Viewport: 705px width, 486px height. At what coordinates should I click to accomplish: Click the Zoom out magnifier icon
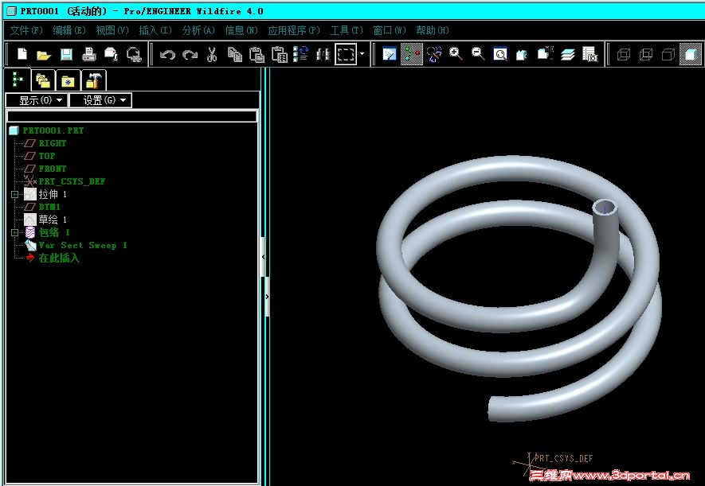point(478,54)
